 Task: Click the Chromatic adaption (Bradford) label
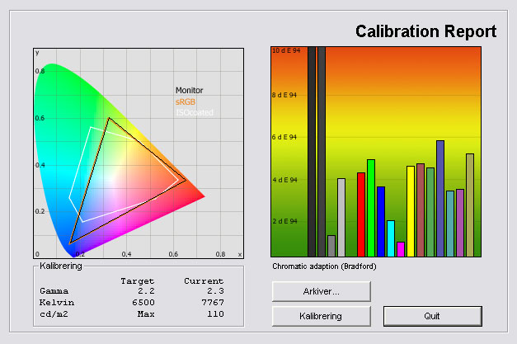tap(325, 267)
